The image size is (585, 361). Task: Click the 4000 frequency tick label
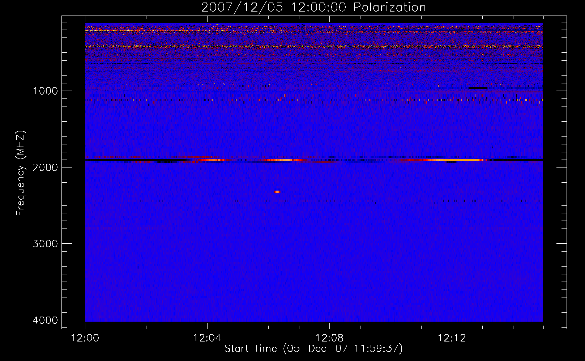click(45, 320)
